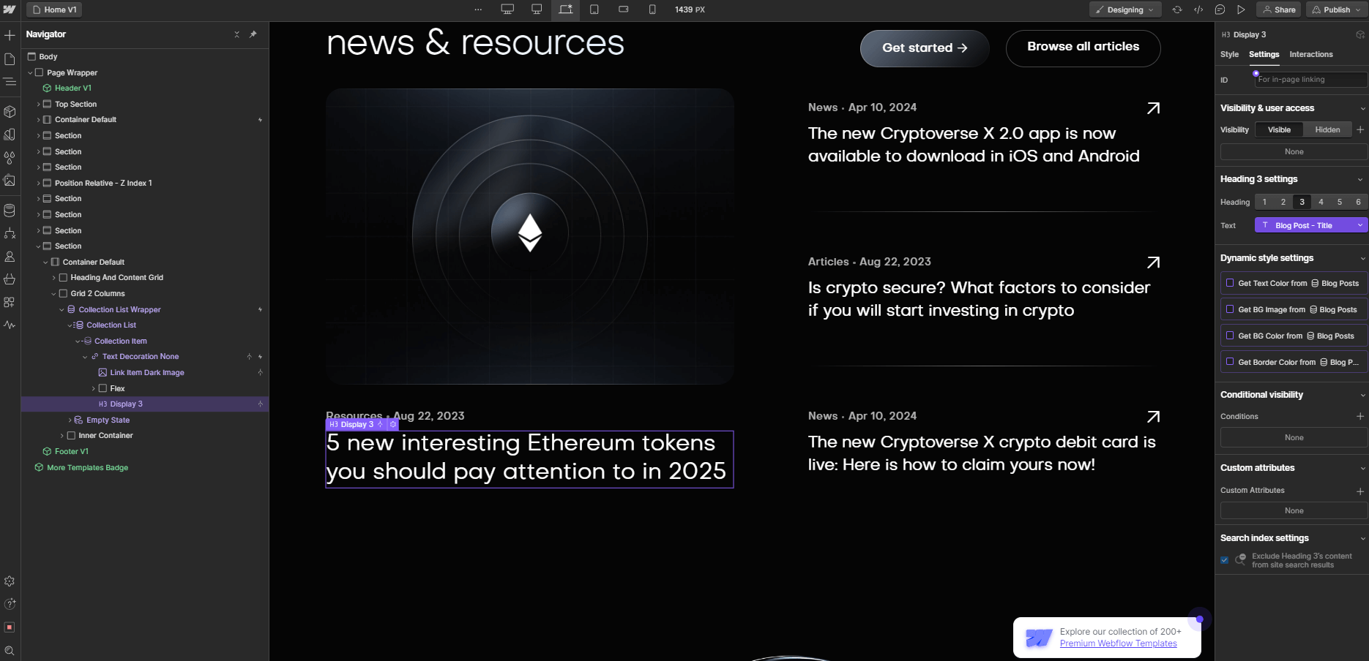Set visibility to Hidden for Display 3

(1328, 129)
